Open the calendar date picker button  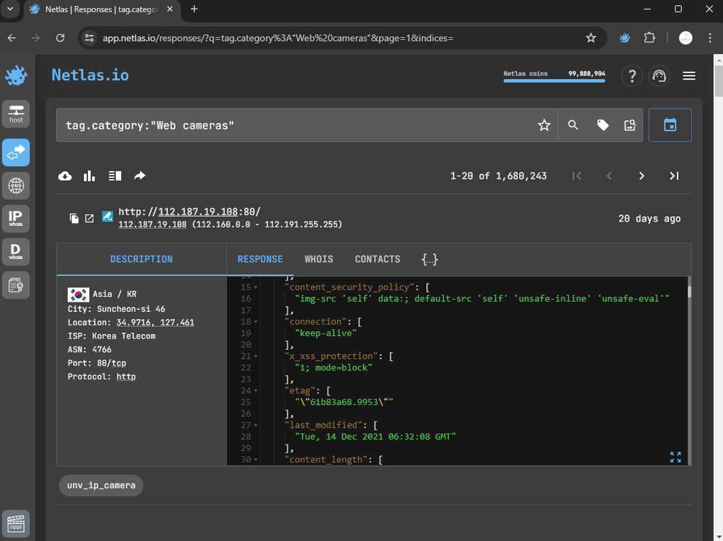click(x=670, y=125)
